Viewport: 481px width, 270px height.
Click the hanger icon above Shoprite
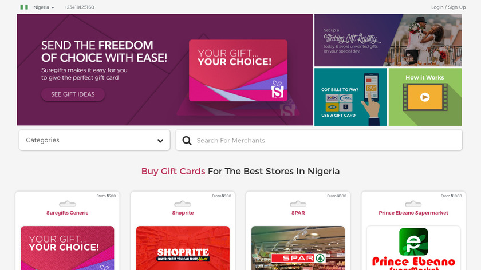[183, 204]
